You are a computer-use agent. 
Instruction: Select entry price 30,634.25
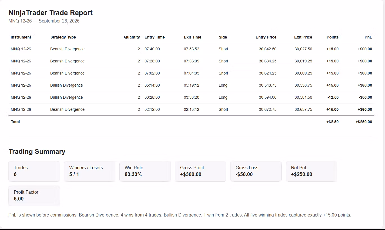268,61
